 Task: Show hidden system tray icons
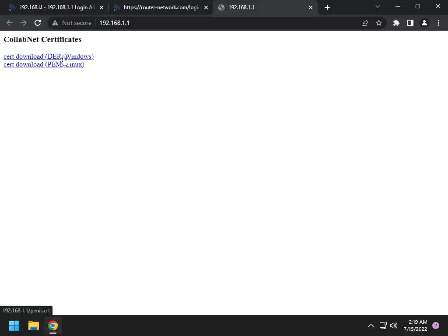coord(371,325)
